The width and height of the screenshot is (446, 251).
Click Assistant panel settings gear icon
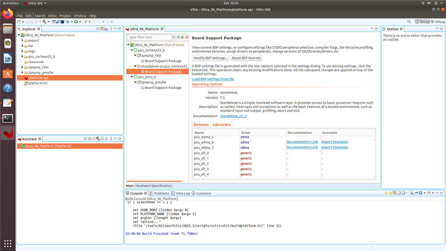pos(94,139)
